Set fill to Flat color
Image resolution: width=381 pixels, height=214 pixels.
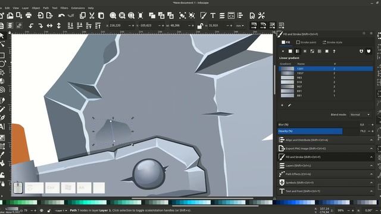coord(290,51)
